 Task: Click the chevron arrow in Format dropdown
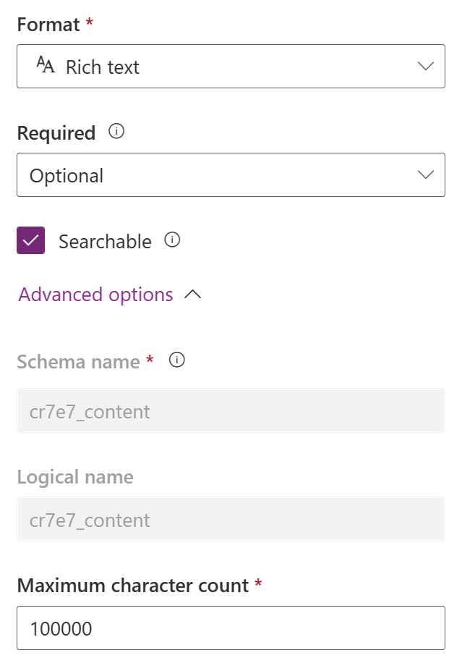(426, 67)
